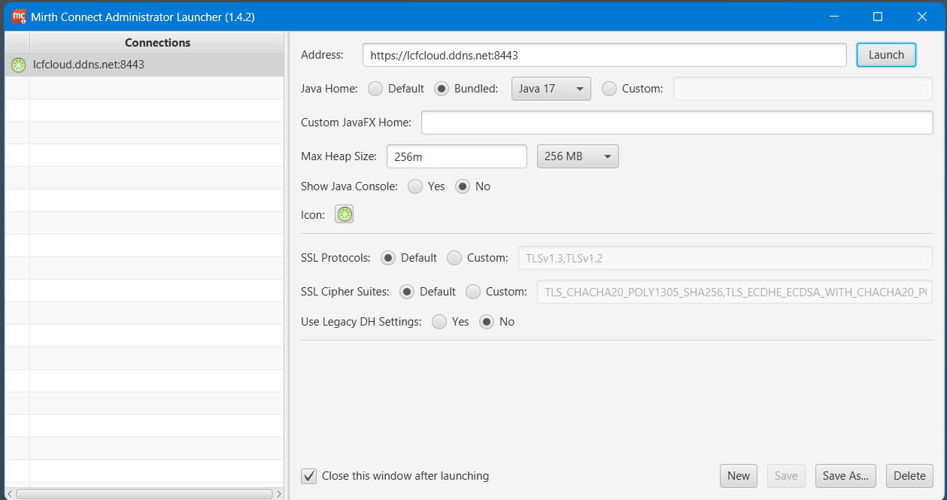This screenshot has width=947, height=500.
Task: Click the green icon picker button
Action: point(345,214)
